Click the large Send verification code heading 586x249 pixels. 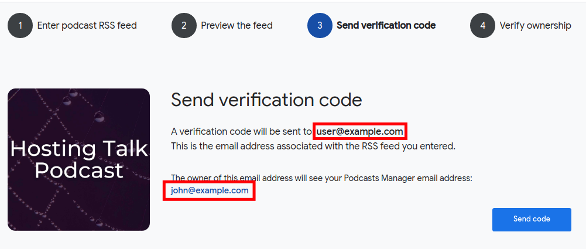(266, 100)
